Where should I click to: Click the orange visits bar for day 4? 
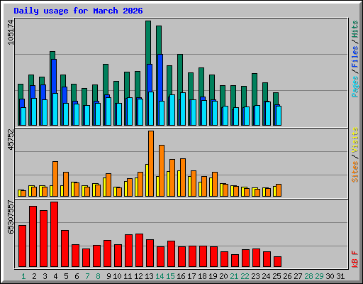tap(55, 179)
